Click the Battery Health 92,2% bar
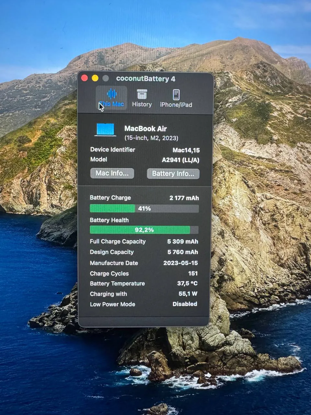Screen dimensions: 311x415 144,230
